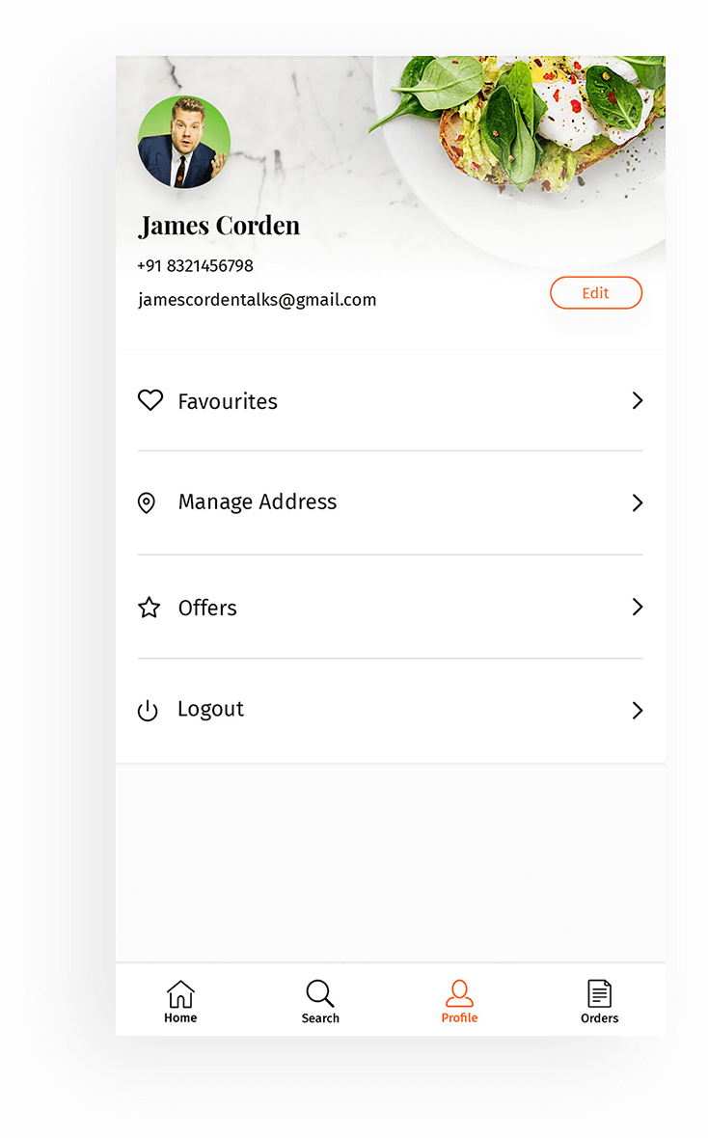Click the heart icon beside Favourites
The width and height of the screenshot is (708, 1138).
(150, 400)
